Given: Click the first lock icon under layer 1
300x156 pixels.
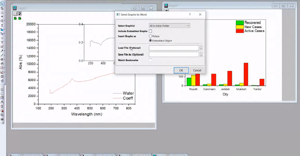Looking at the screenshot, I should 15,18.
